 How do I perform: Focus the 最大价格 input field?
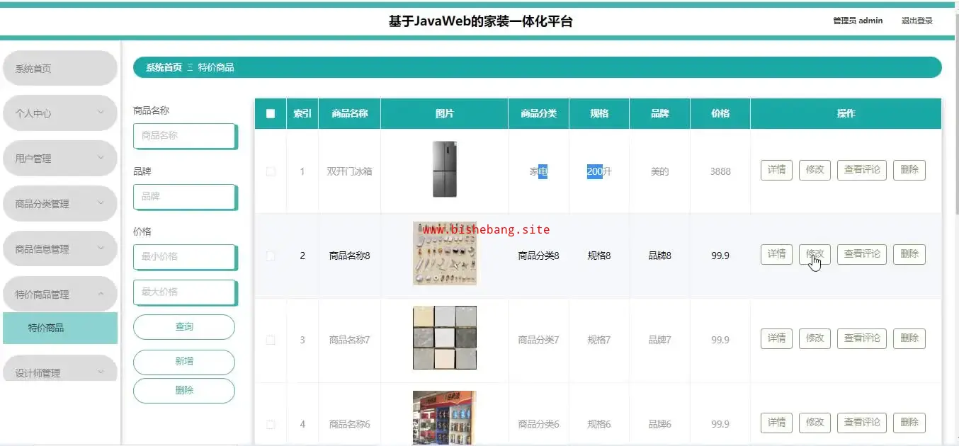(x=184, y=292)
